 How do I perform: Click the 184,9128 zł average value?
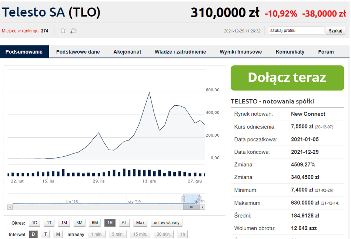tap(305, 216)
